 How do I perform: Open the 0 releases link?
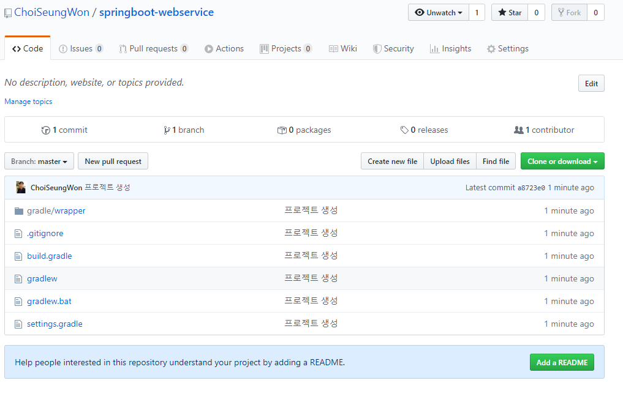coord(424,130)
